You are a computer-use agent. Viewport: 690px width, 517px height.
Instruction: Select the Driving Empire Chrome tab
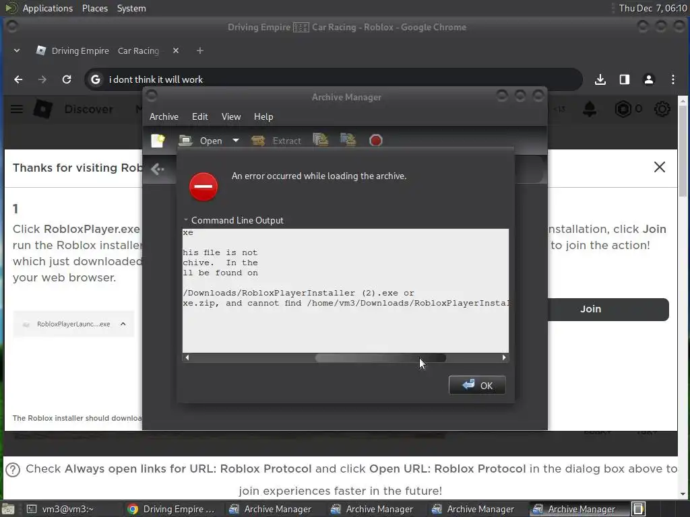pyautogui.click(x=106, y=51)
